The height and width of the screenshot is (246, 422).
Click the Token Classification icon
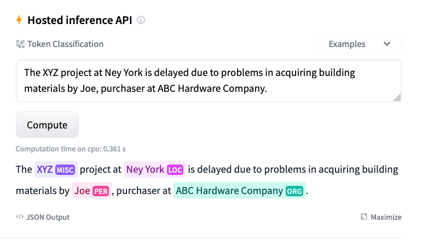(20, 44)
